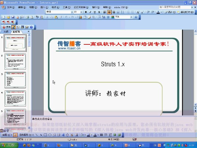Click the 设计 Design button
197x148 pixels.
click(170, 12)
